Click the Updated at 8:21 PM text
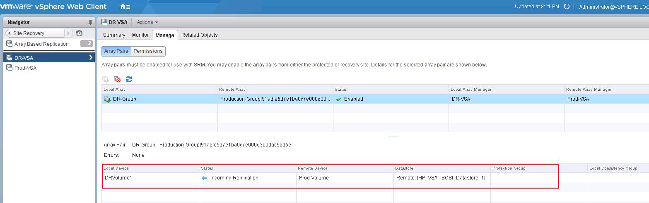The image size is (649, 203). click(537, 7)
